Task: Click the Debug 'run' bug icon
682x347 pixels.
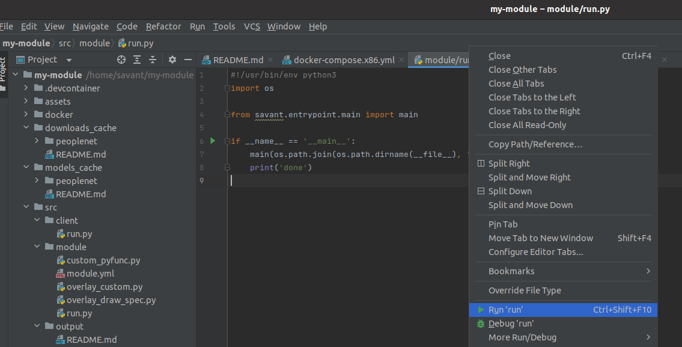Action: coord(481,324)
